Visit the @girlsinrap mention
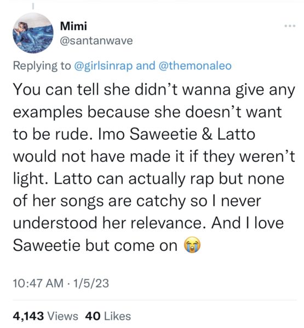 pos(104,66)
